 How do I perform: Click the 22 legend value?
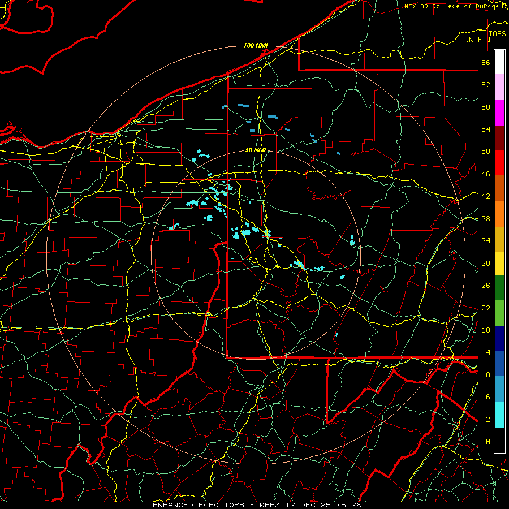coord(486,308)
